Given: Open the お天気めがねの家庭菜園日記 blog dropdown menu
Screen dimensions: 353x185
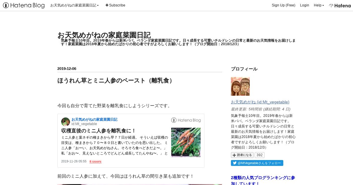Looking at the screenshot, I should point(74,5).
